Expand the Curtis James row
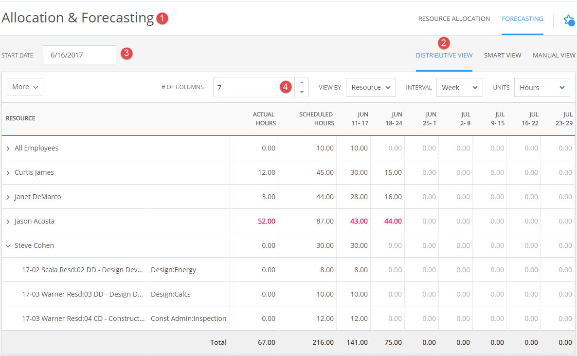Viewport: 577px width, 356px height. pos(9,172)
